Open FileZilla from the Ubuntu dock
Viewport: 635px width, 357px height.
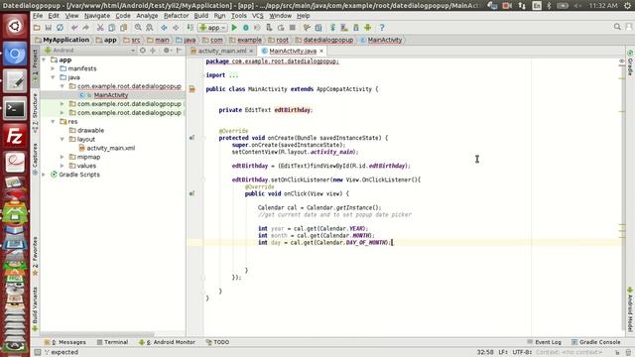[15, 136]
